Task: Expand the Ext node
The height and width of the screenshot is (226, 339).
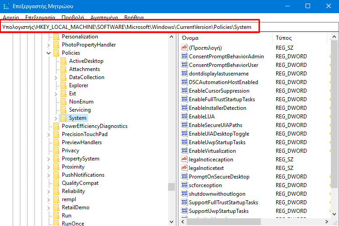Action: click(56, 94)
